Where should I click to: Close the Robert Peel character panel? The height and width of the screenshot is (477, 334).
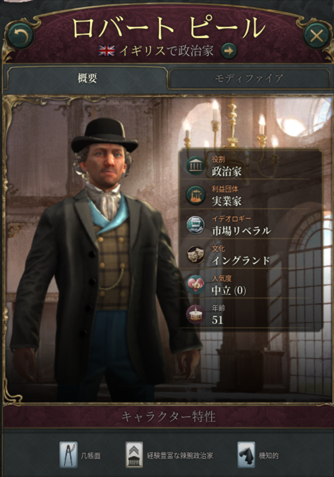[x=316, y=36]
